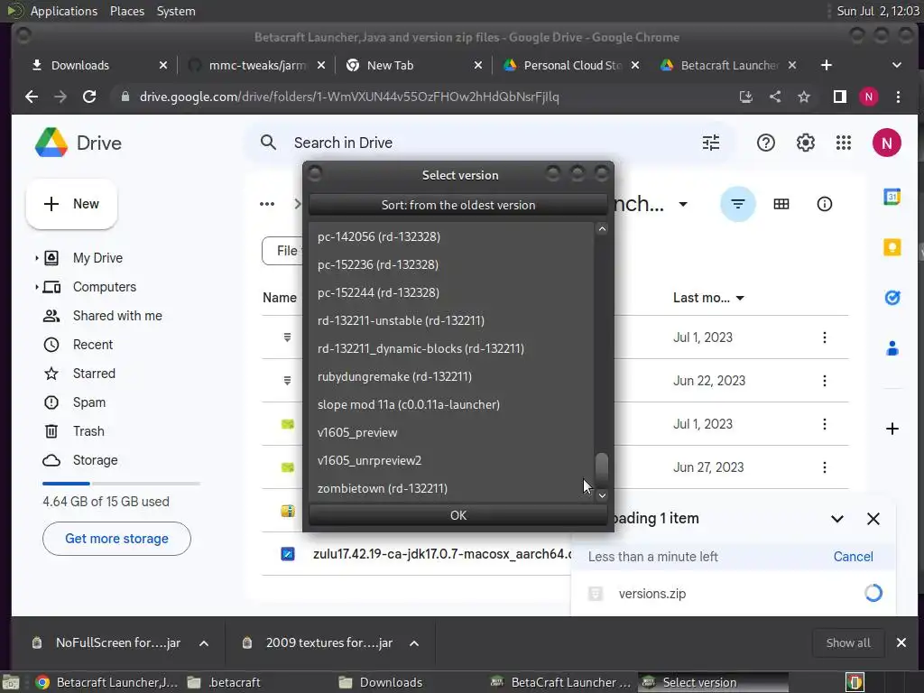Image resolution: width=924 pixels, height=693 pixels.
Task: Click the Google Drive logo
Action: click(51, 143)
